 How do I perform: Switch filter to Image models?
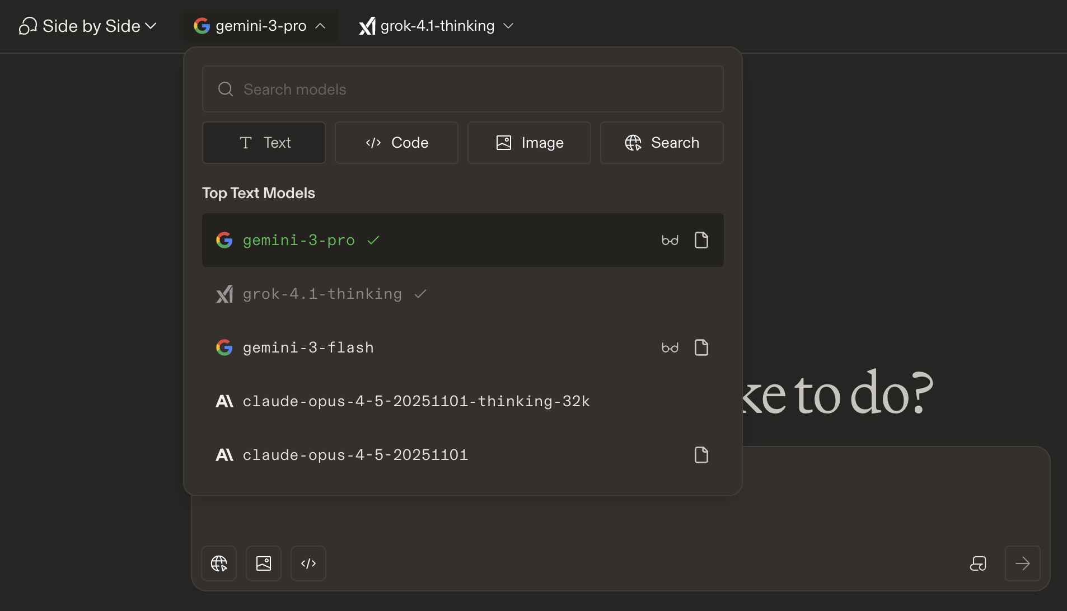click(528, 142)
